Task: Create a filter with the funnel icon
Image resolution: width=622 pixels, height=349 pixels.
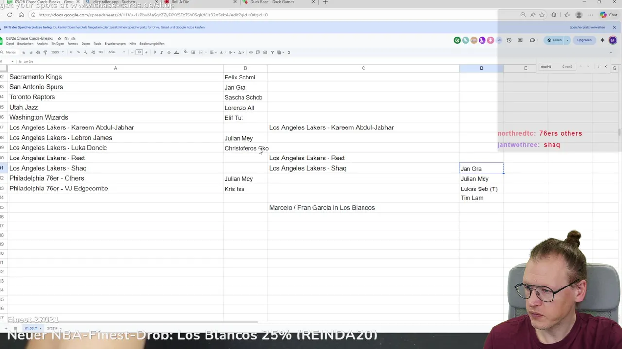Action: (x=272, y=52)
